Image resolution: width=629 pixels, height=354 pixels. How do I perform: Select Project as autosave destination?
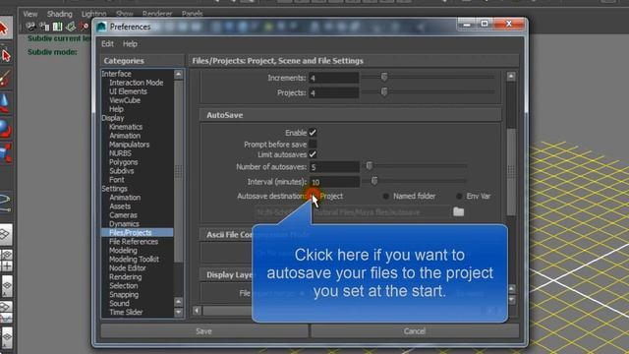314,196
